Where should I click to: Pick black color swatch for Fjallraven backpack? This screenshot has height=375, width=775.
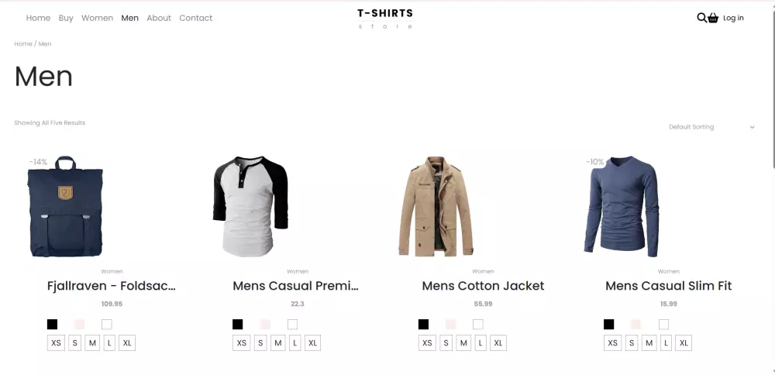coord(52,325)
